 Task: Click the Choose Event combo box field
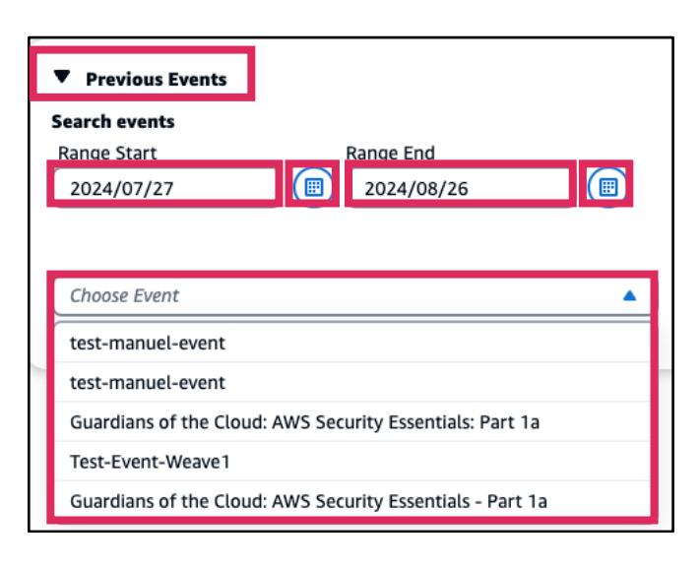click(335, 295)
